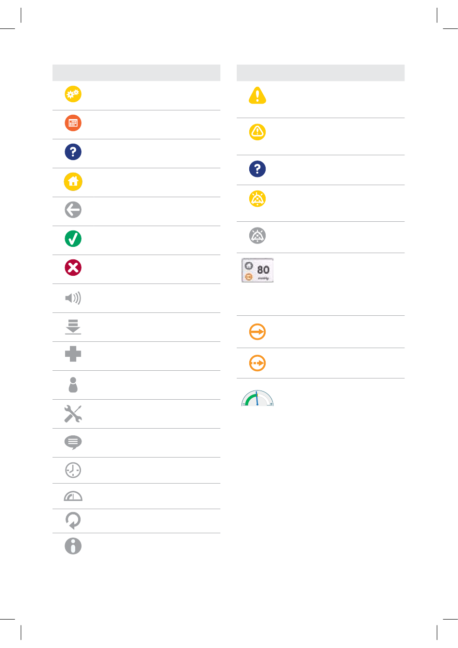This screenshot has height=648, width=458.
Task: Select the orange solid arrow circle icon
Action: click(x=257, y=332)
